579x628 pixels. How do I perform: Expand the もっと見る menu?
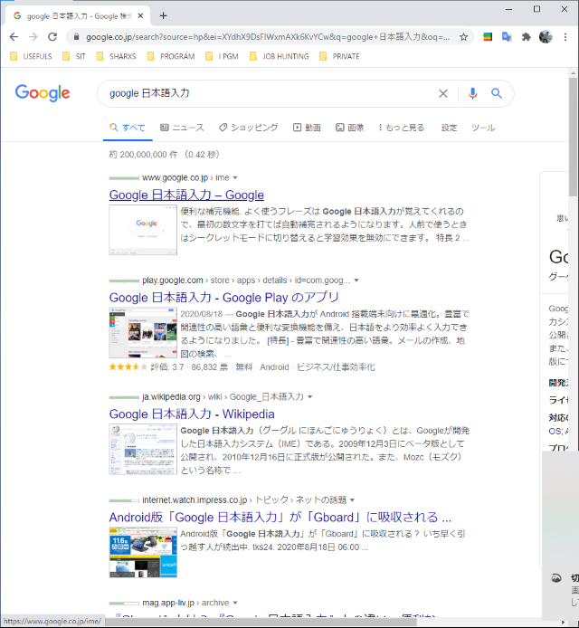click(x=401, y=128)
